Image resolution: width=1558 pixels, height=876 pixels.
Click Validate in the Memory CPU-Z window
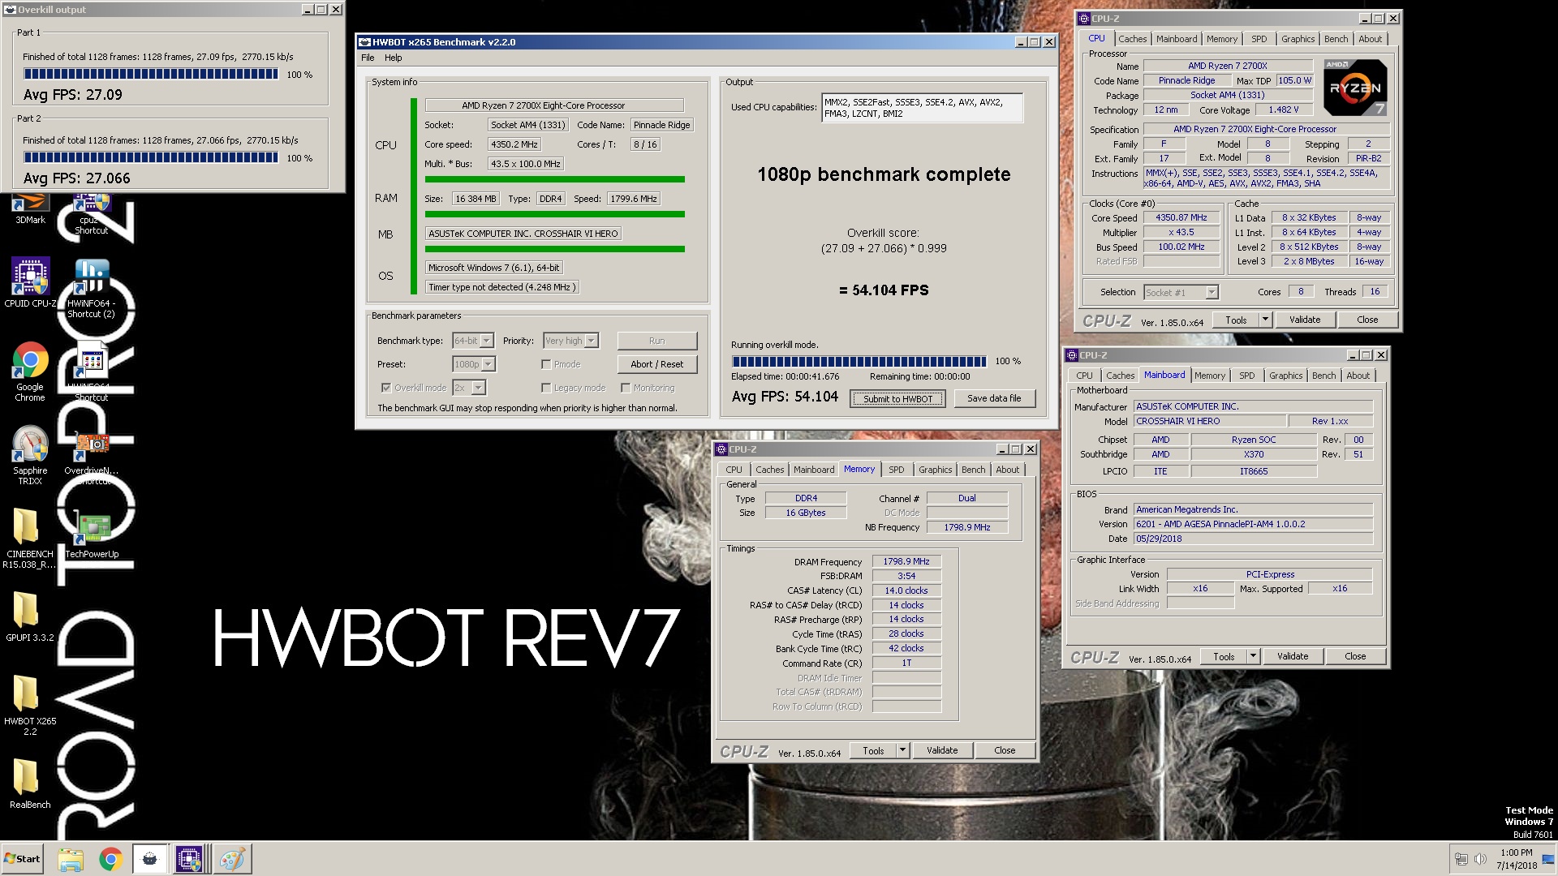(942, 750)
